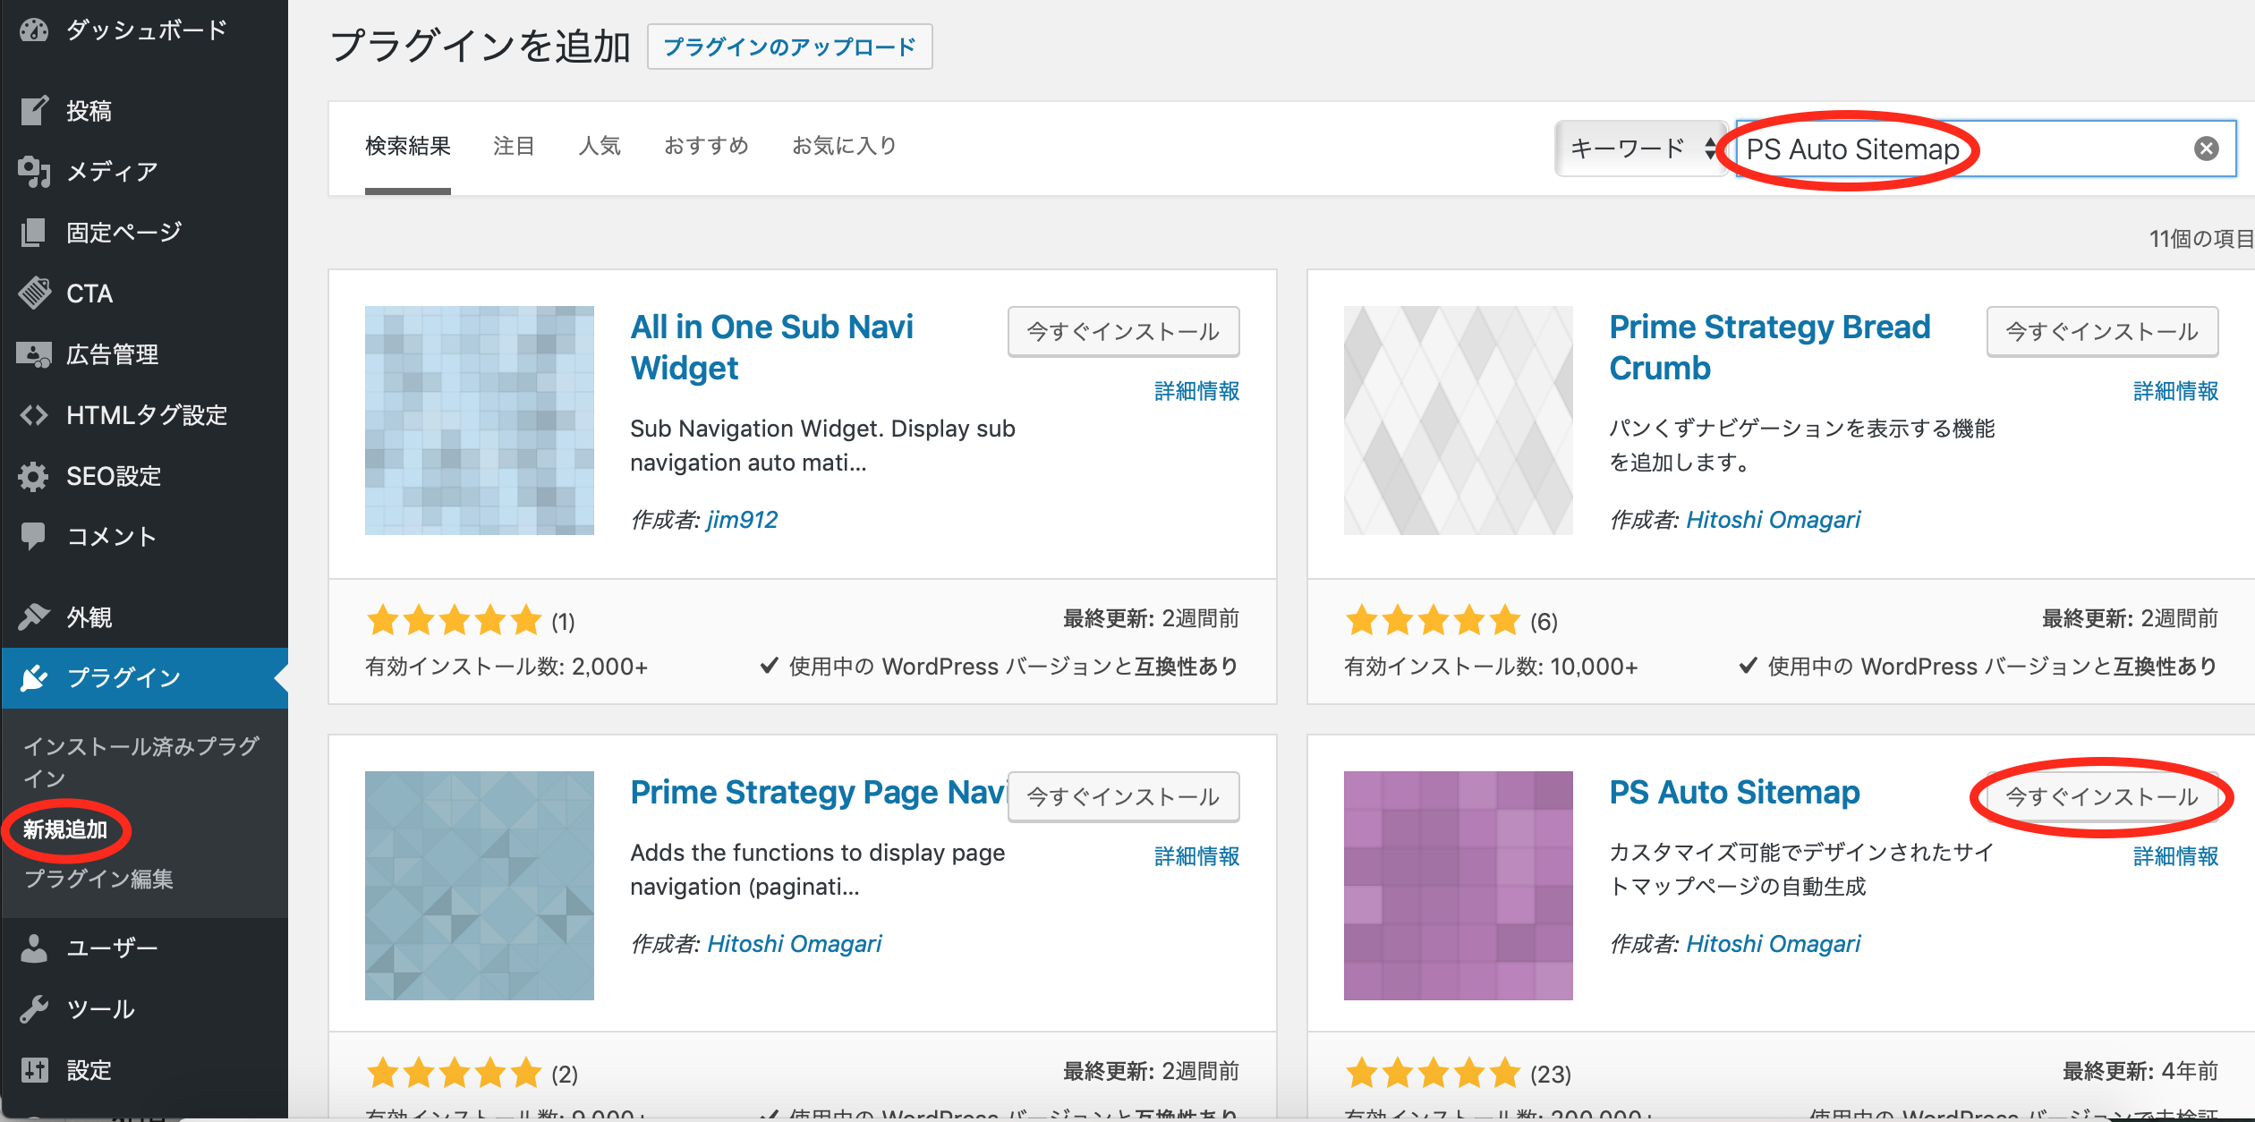Click the star rating of PS Auto Sitemap (23)

click(x=1434, y=1072)
